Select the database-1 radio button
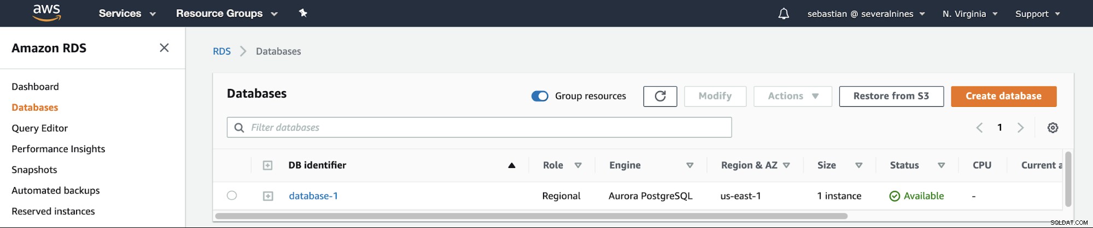This screenshot has width=1093, height=228. (232, 195)
